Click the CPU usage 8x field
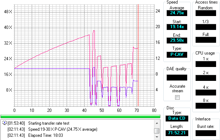220x140 pixels. (x=206, y=106)
